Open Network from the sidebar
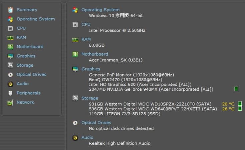 (x=25, y=102)
